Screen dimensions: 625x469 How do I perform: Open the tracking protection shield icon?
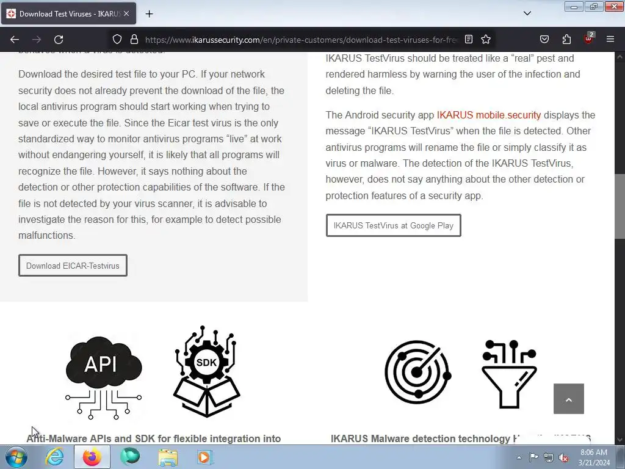(x=117, y=39)
